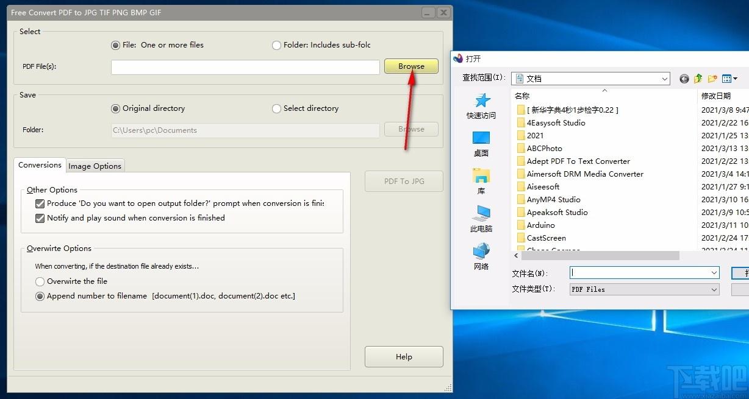Create a new folder in Open dialog

point(712,79)
